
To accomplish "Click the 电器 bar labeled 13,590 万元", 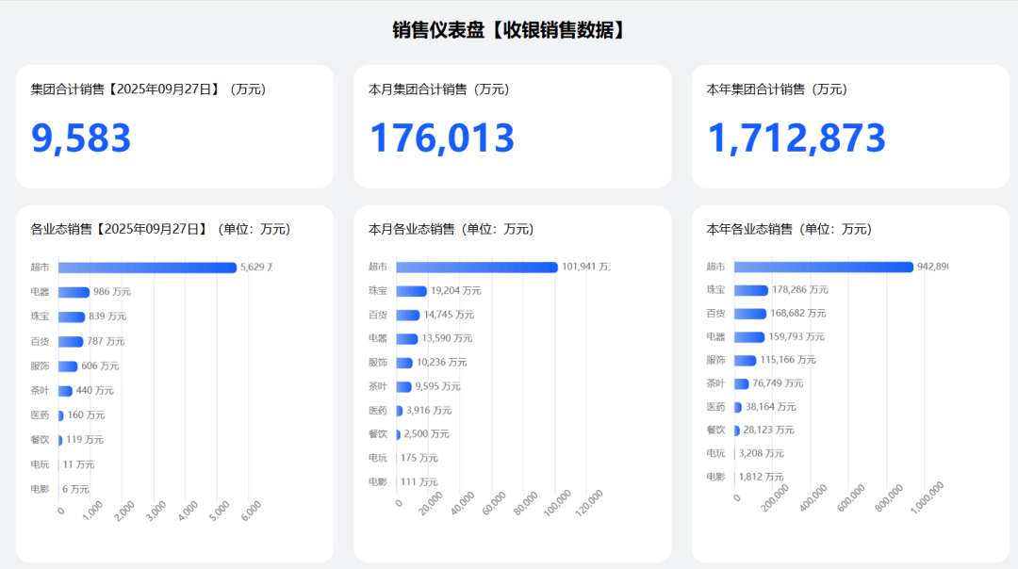I will pos(407,338).
